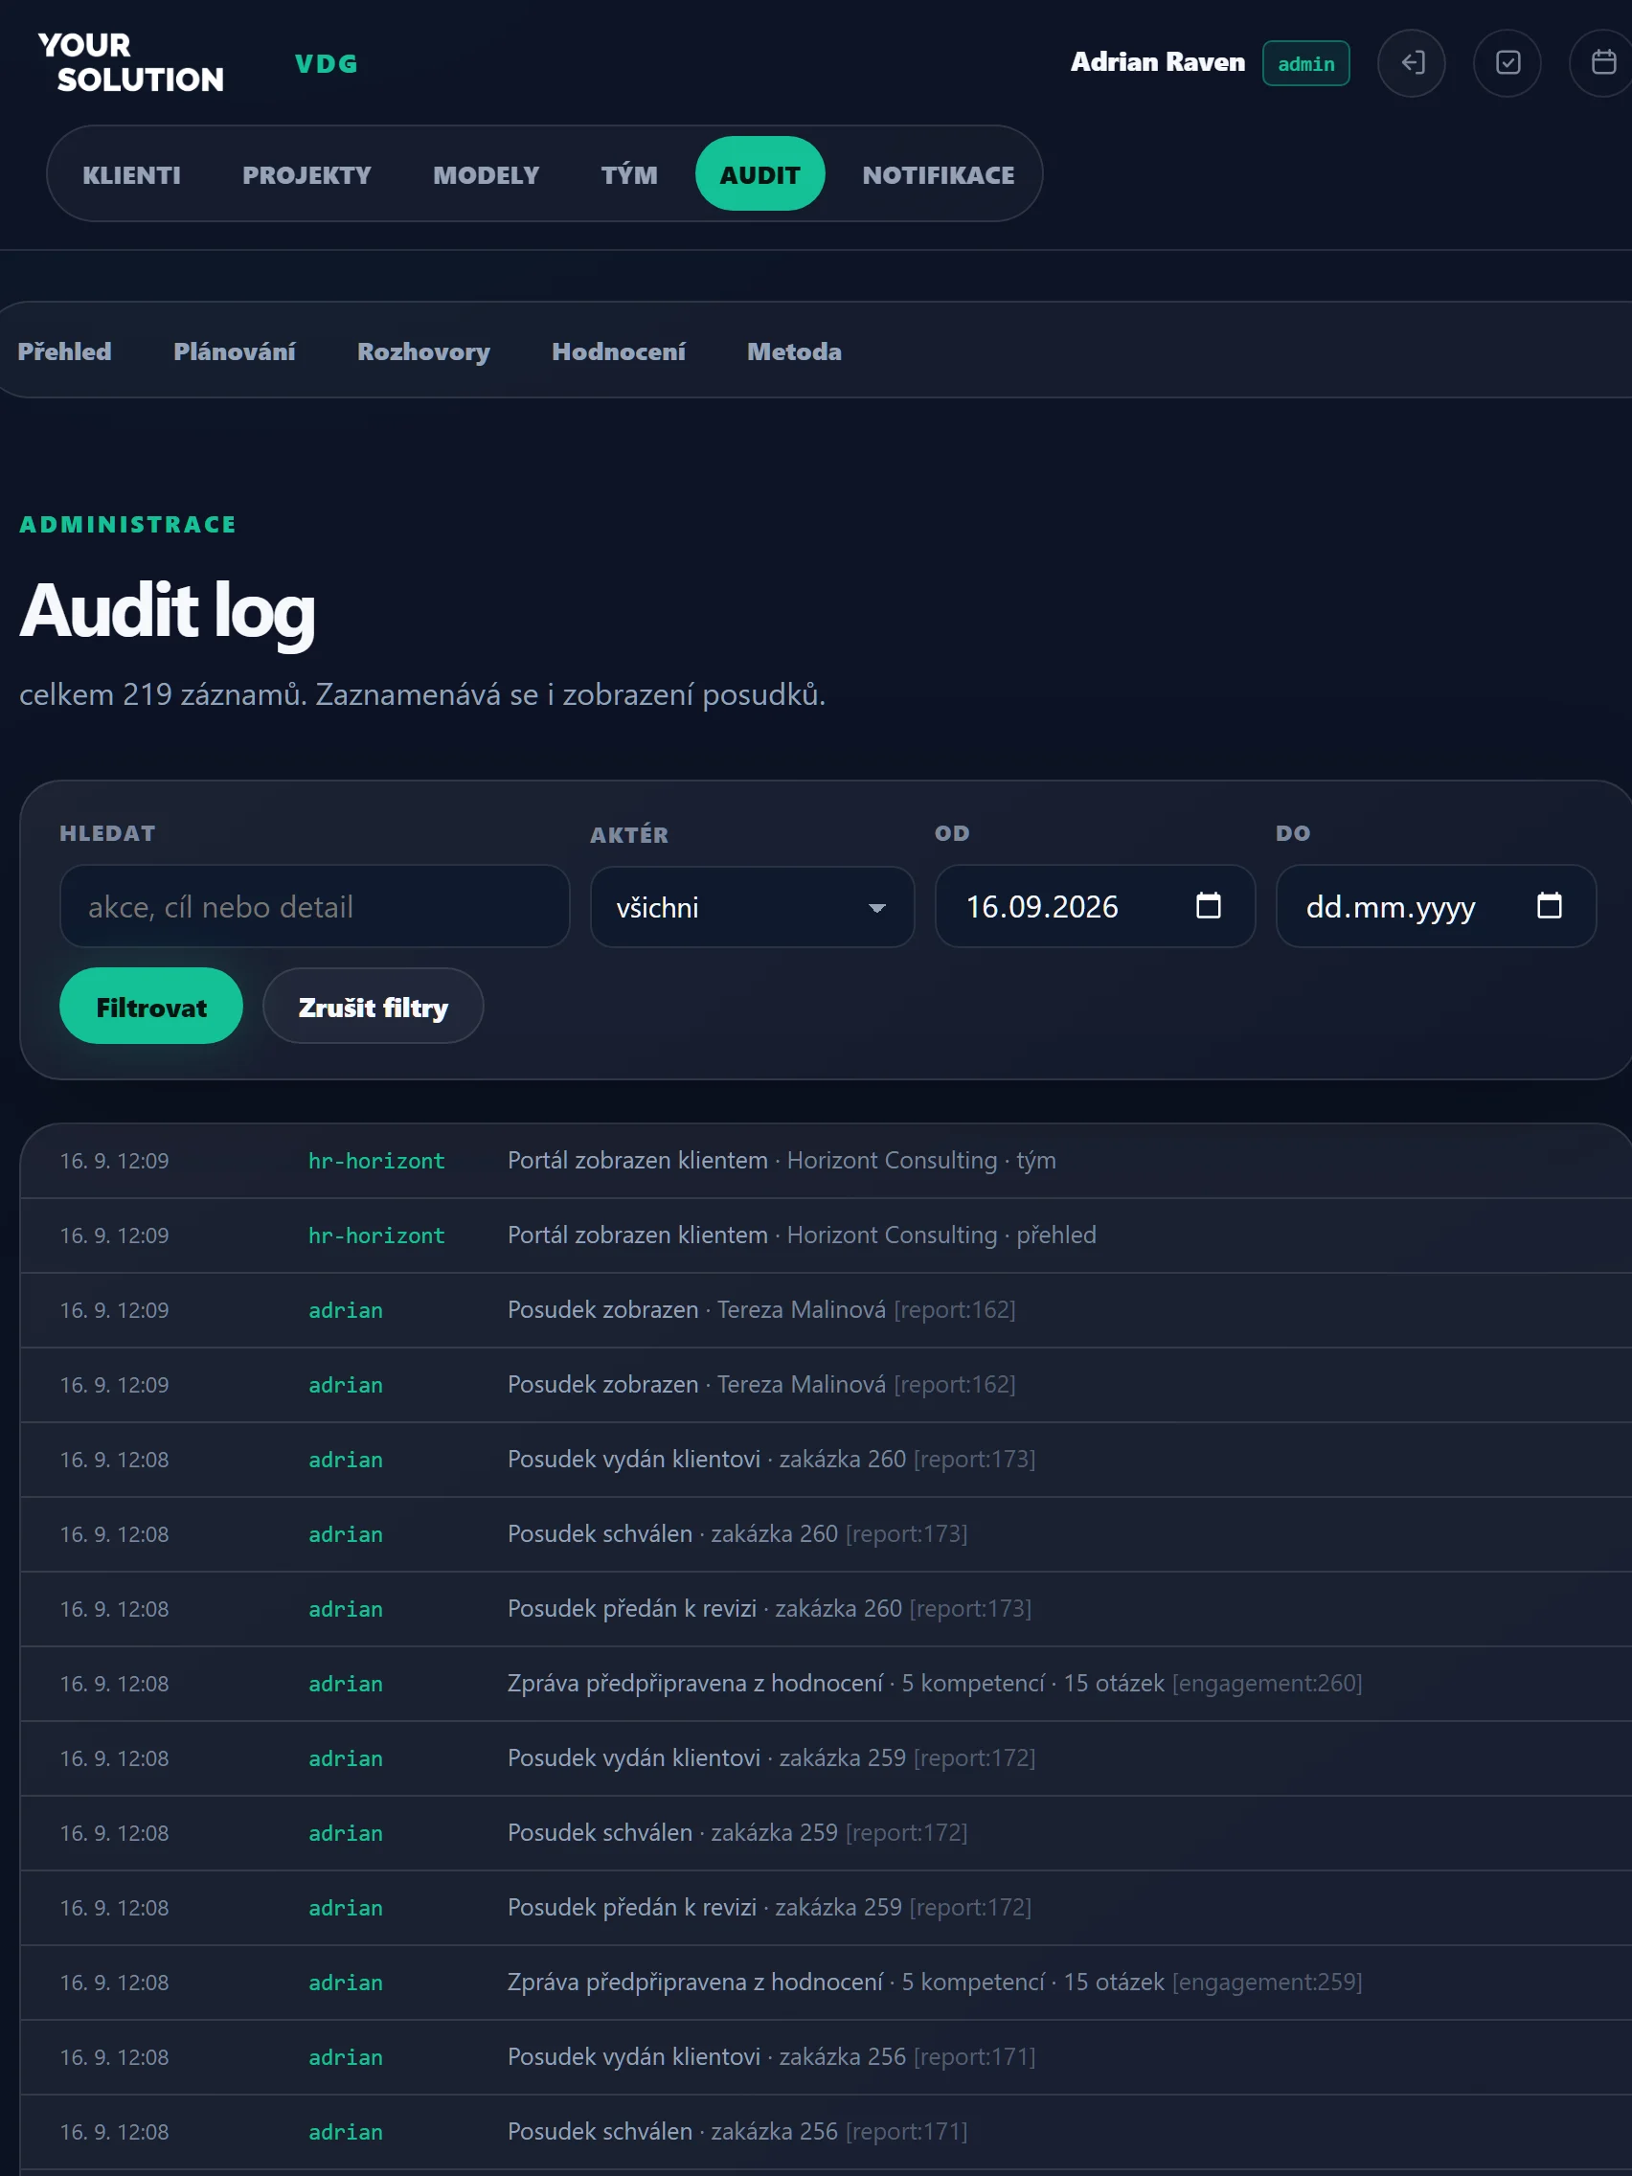Click the VDG link in header
Viewport: 1632px width, 2176px height.
click(326, 63)
